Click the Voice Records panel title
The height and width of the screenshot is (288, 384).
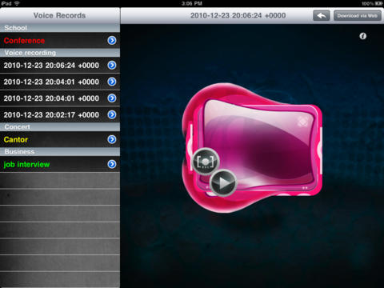[59, 15]
